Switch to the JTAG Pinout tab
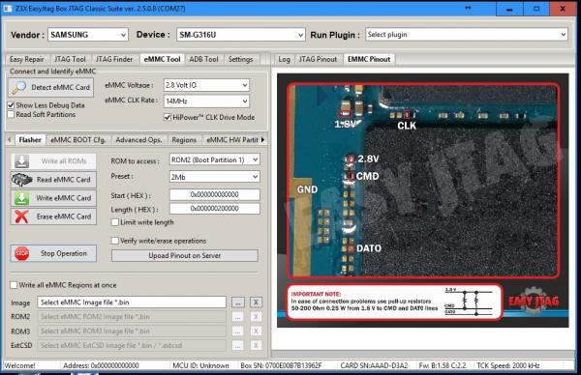Screen dimensions: 581x375 (x=318, y=59)
